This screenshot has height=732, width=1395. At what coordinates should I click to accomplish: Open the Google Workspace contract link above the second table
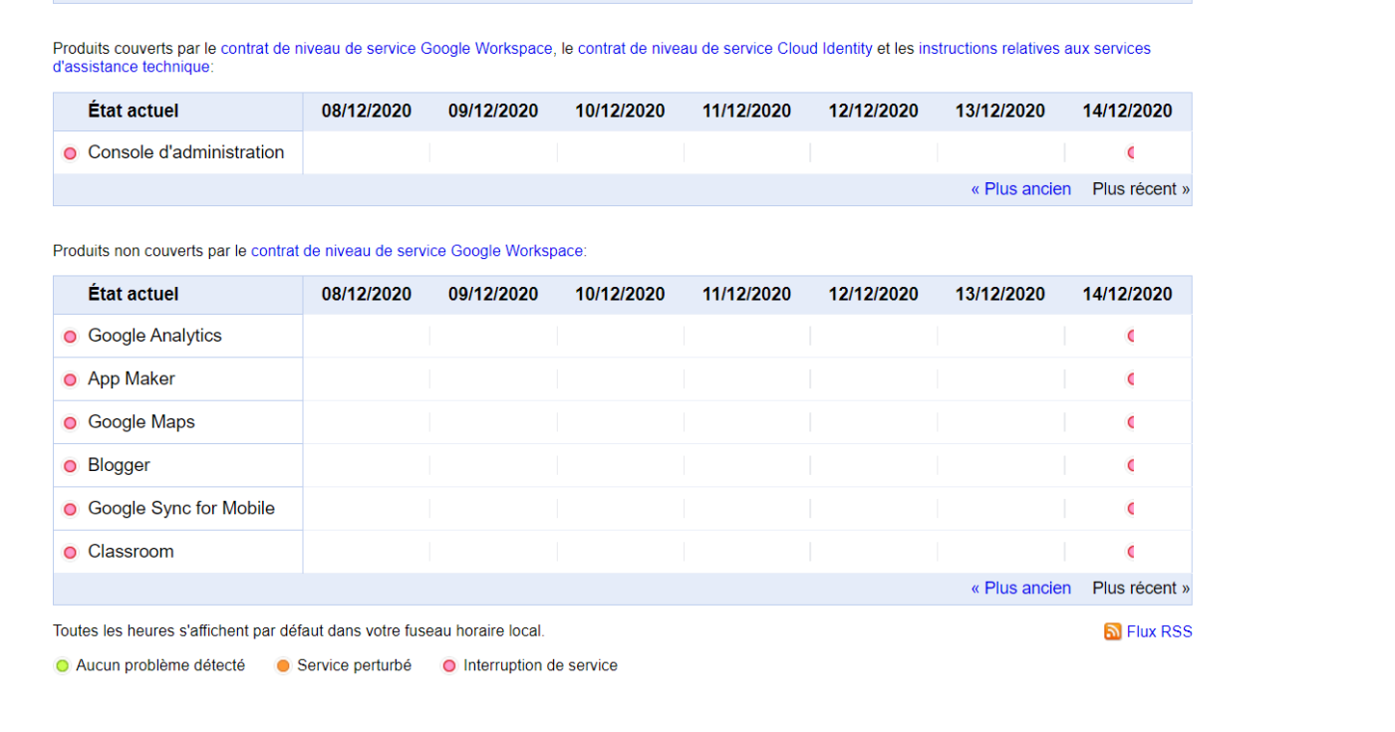tap(417, 251)
